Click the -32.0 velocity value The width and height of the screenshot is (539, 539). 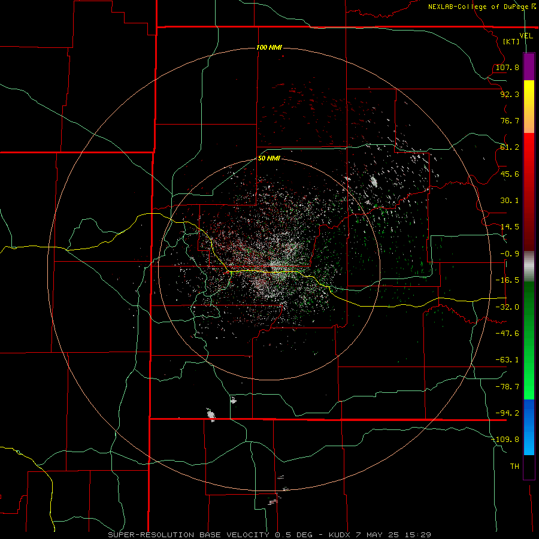[507, 307]
